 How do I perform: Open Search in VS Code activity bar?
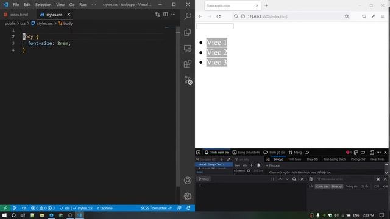click(x=188, y=16)
